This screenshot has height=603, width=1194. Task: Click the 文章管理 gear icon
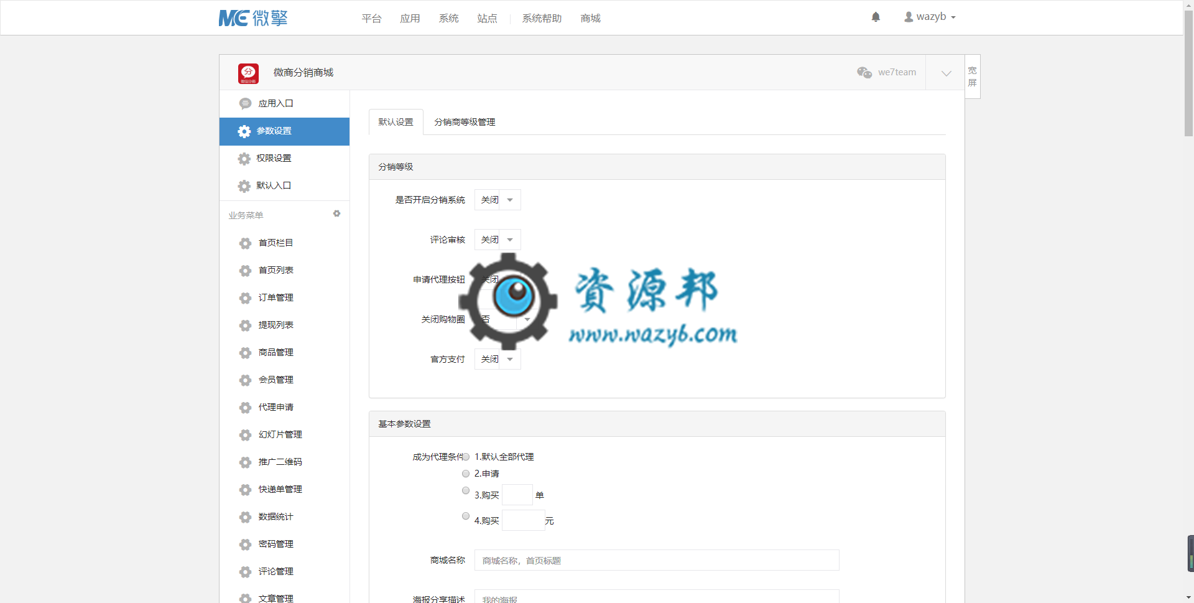245,598
